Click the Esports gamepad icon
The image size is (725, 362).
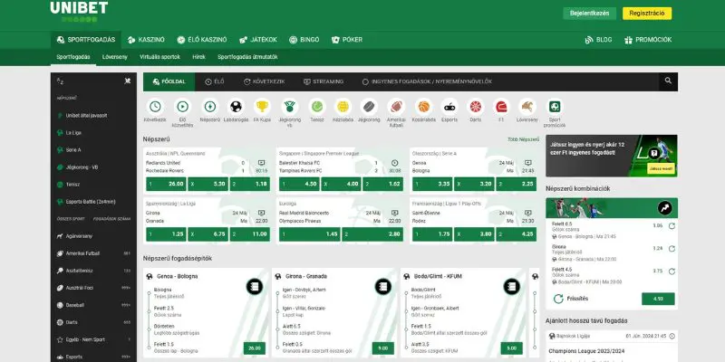coord(449,107)
